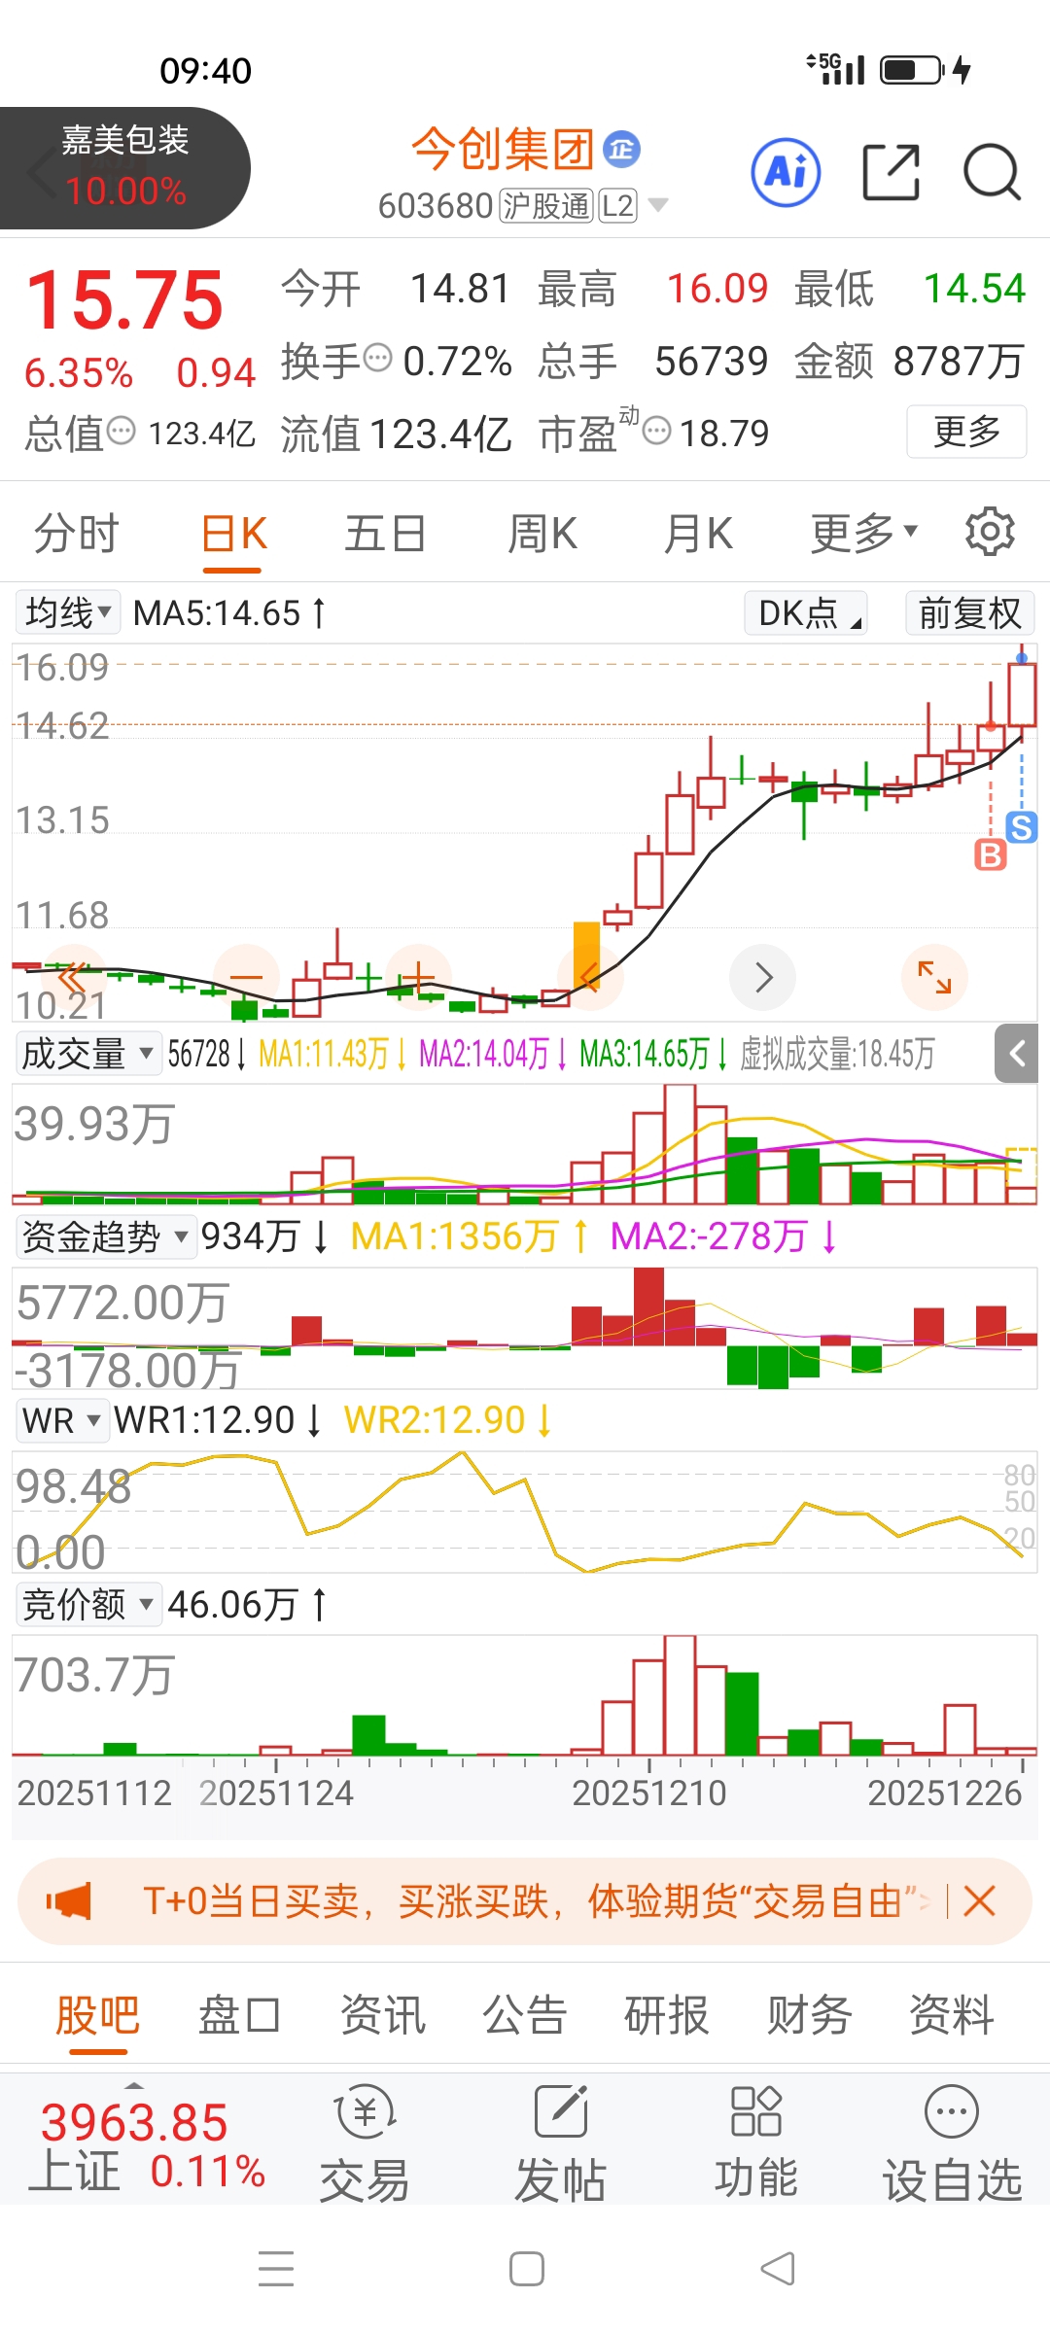Tap the 沪股通 tag
The height and width of the screenshot is (2333, 1050).
(x=545, y=206)
